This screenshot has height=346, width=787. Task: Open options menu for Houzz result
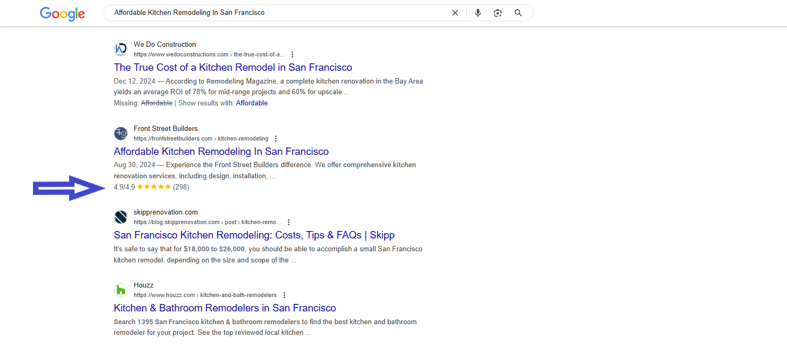[284, 295]
